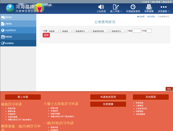Click 申請說明 under 少量土石採取許可申請
Viewport: 173px width, 131px height.
point(54,111)
